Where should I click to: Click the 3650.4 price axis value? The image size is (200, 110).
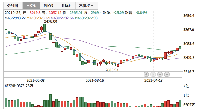[x=189, y=16]
